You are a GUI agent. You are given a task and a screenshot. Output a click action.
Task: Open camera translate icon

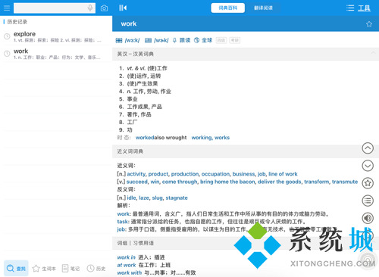click(104, 8)
